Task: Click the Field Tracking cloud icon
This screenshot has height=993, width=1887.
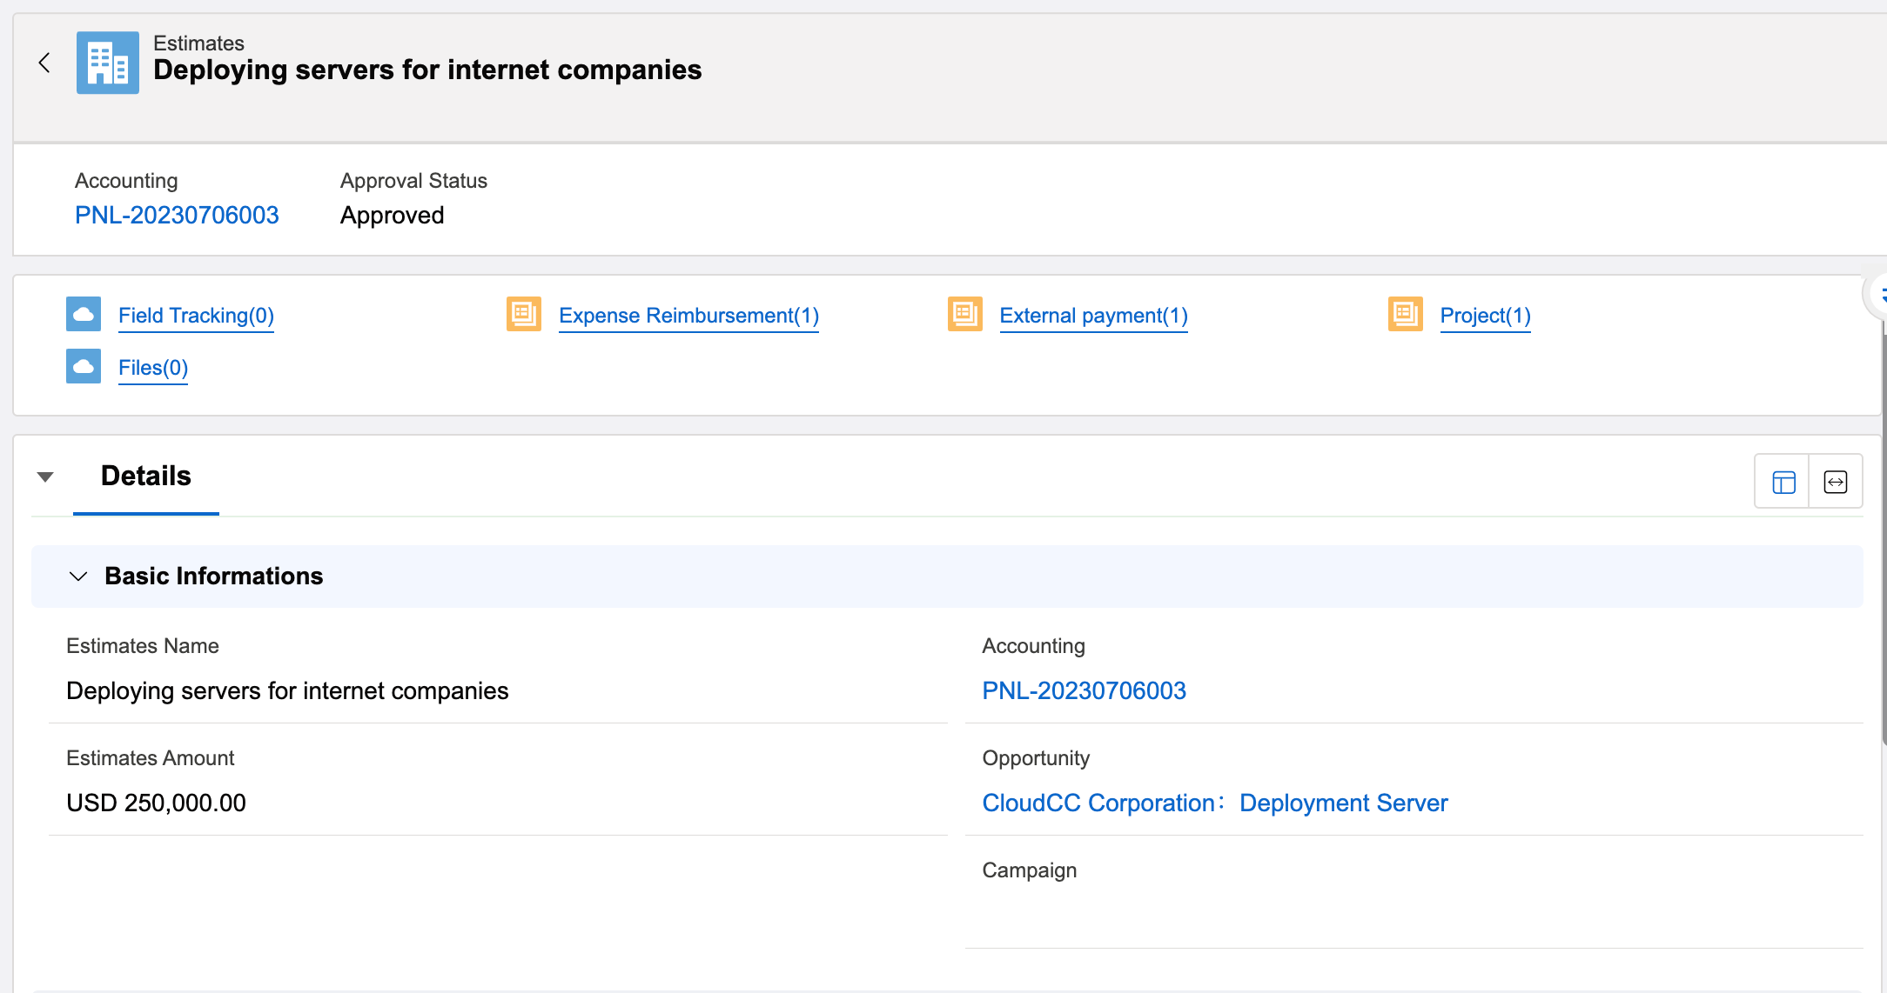Action: coord(84,314)
